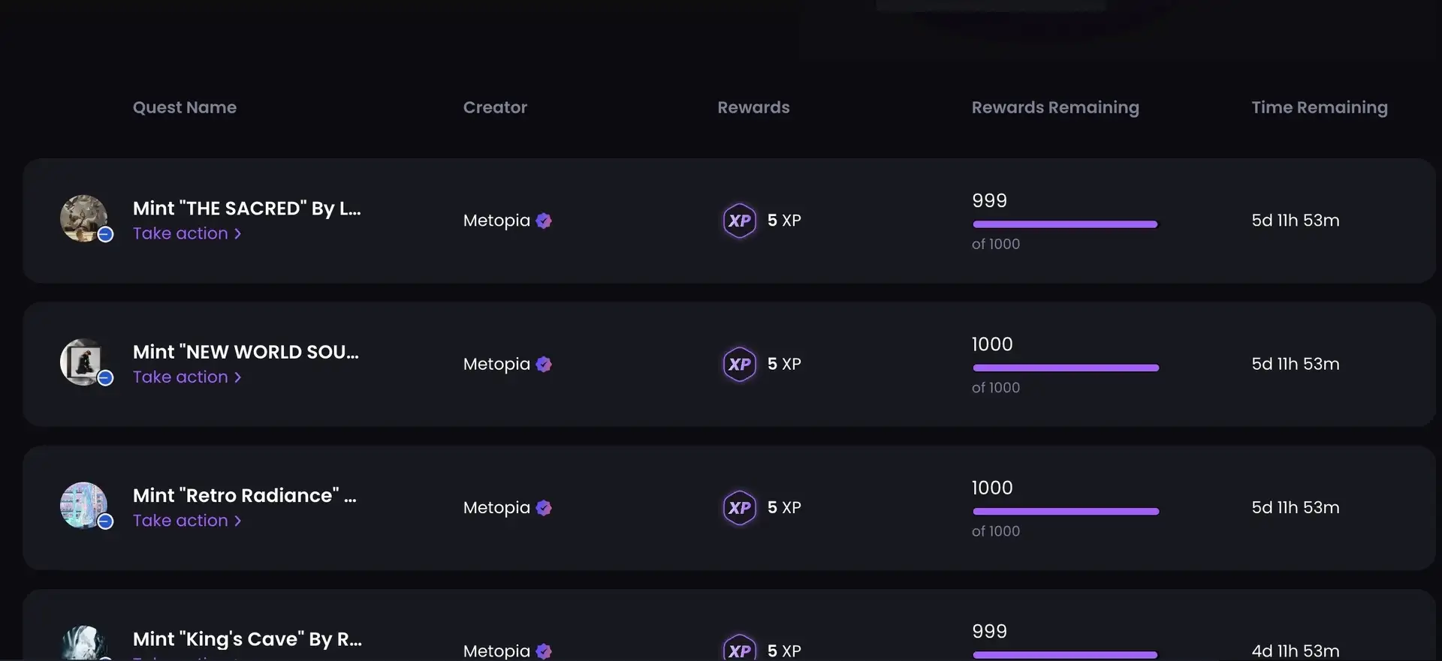Viewport: 1442px width, 661px height.
Task: Click Quest Name column header
Action: tap(184, 107)
